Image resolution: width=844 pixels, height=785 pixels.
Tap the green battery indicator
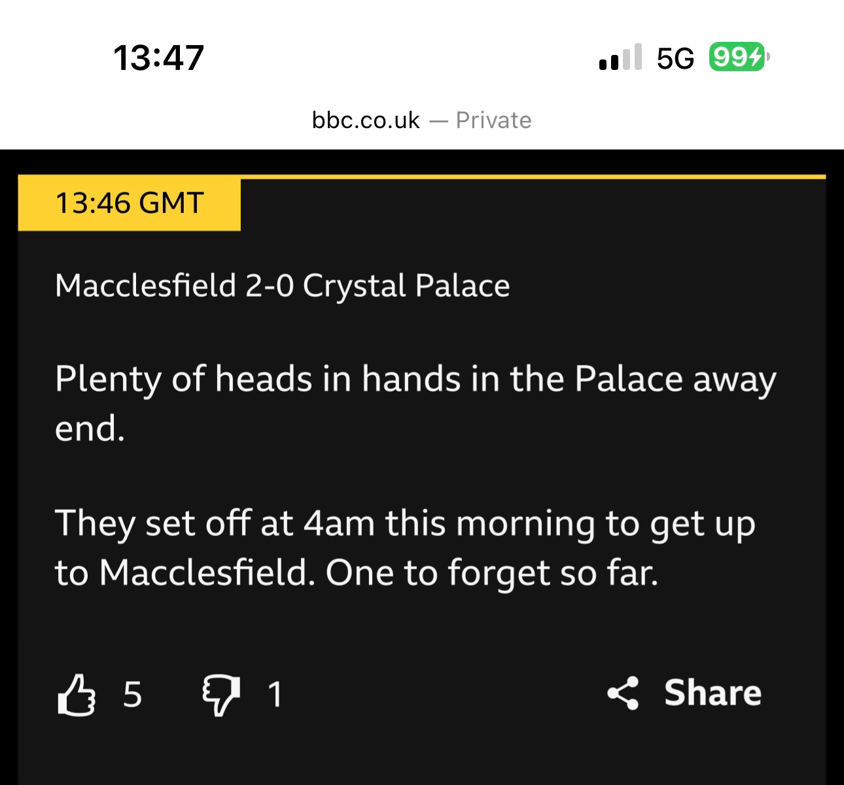pos(737,58)
